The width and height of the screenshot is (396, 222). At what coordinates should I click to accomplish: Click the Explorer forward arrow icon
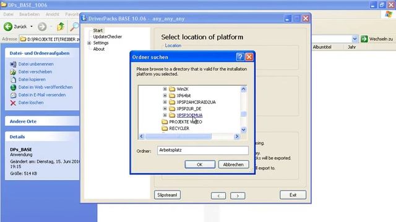click(x=42, y=27)
